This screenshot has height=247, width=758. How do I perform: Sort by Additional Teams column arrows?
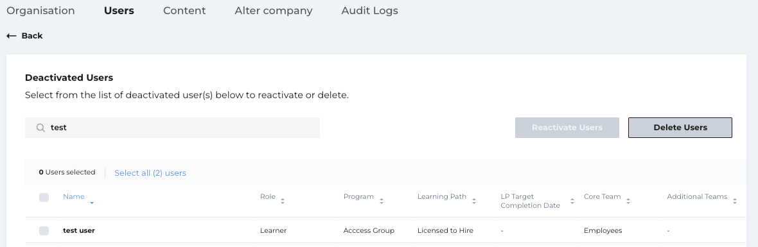click(x=734, y=201)
